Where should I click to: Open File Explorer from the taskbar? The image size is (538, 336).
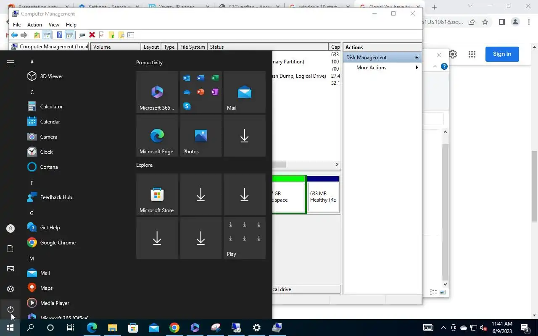112,328
